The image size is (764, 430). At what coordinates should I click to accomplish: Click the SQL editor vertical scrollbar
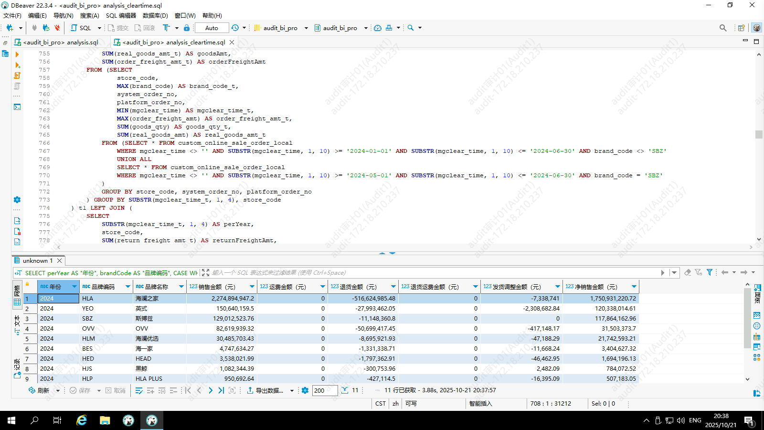click(759, 134)
